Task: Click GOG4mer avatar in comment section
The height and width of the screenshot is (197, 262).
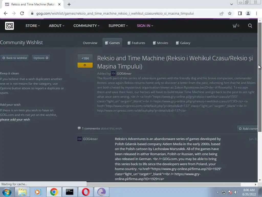Action: (80, 139)
